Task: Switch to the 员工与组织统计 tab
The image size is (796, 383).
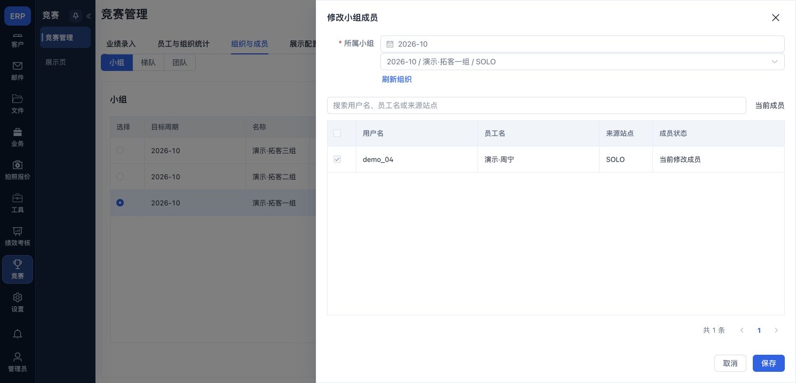Action: 184,44
